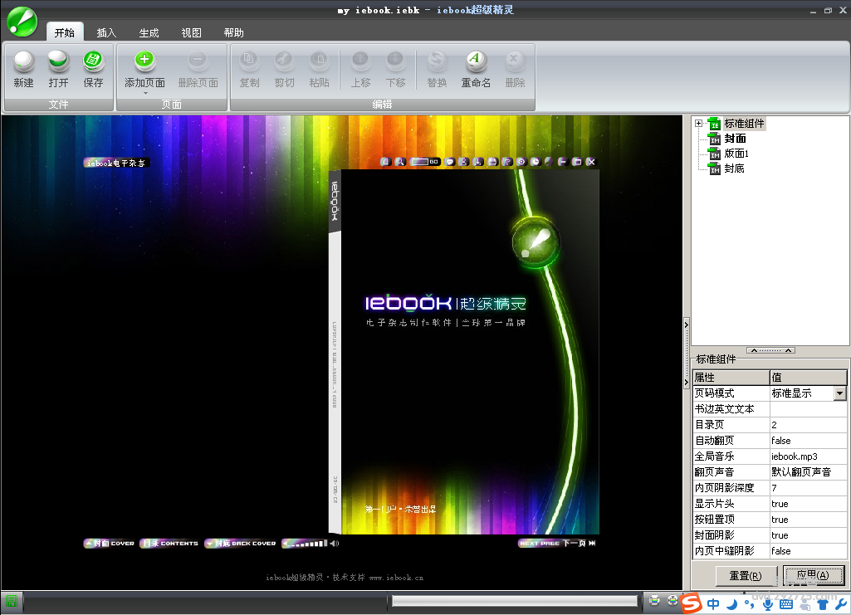This screenshot has width=851, height=615.
Task: Click the lower side-panel collapse arrow
Action: [686, 382]
